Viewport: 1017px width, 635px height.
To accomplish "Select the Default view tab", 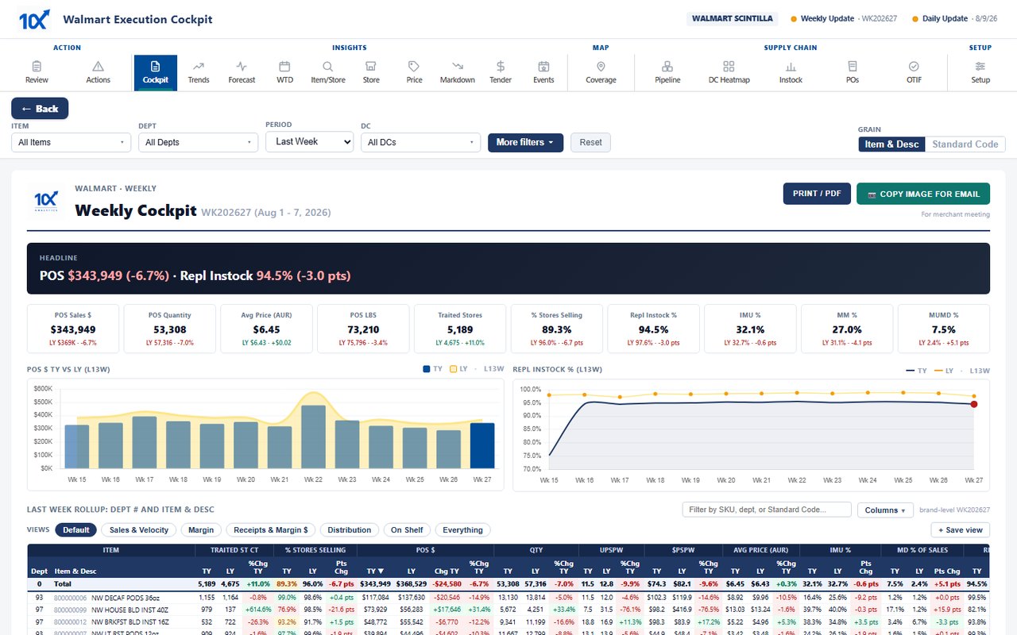I will 76,529.
